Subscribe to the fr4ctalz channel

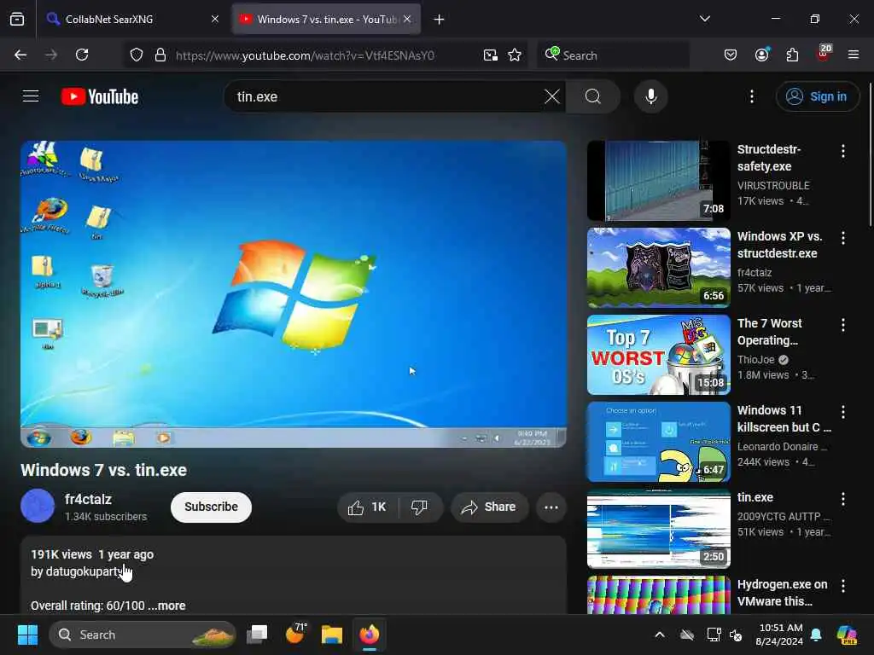click(211, 507)
